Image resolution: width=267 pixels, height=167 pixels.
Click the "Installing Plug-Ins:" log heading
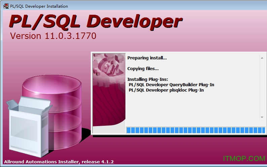(x=147, y=79)
